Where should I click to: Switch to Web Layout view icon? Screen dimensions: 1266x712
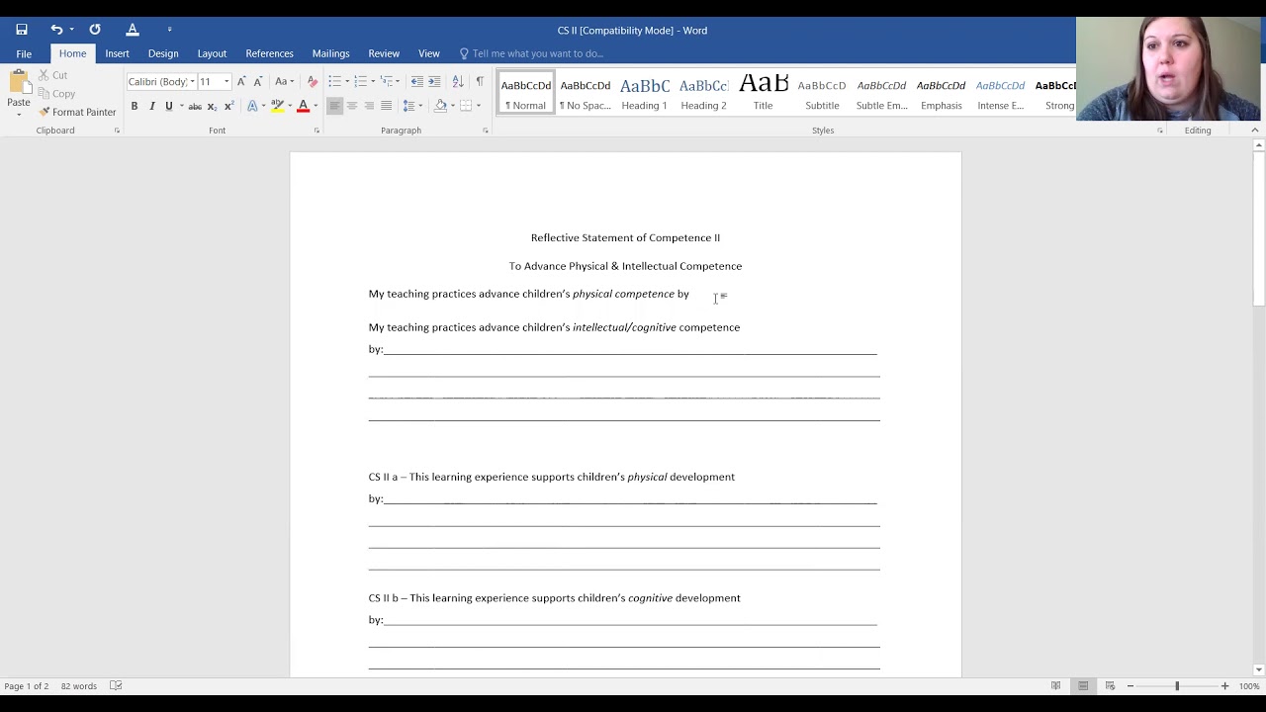[x=1110, y=685]
